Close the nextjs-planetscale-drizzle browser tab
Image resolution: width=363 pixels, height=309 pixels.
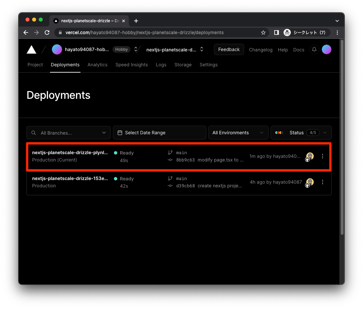point(124,21)
